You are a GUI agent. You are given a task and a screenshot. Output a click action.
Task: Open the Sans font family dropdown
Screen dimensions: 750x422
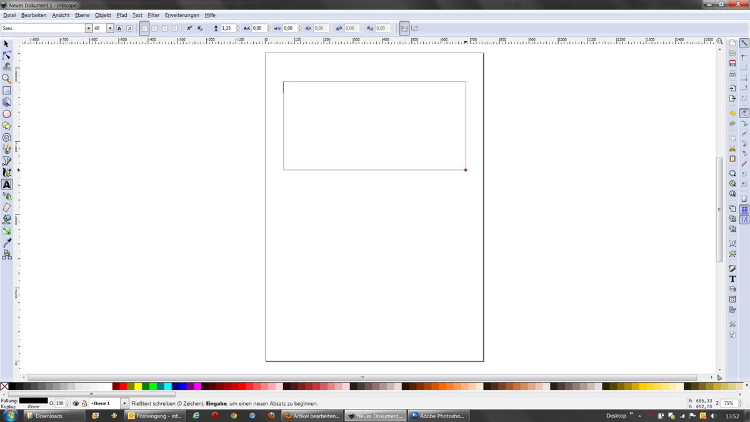point(88,28)
